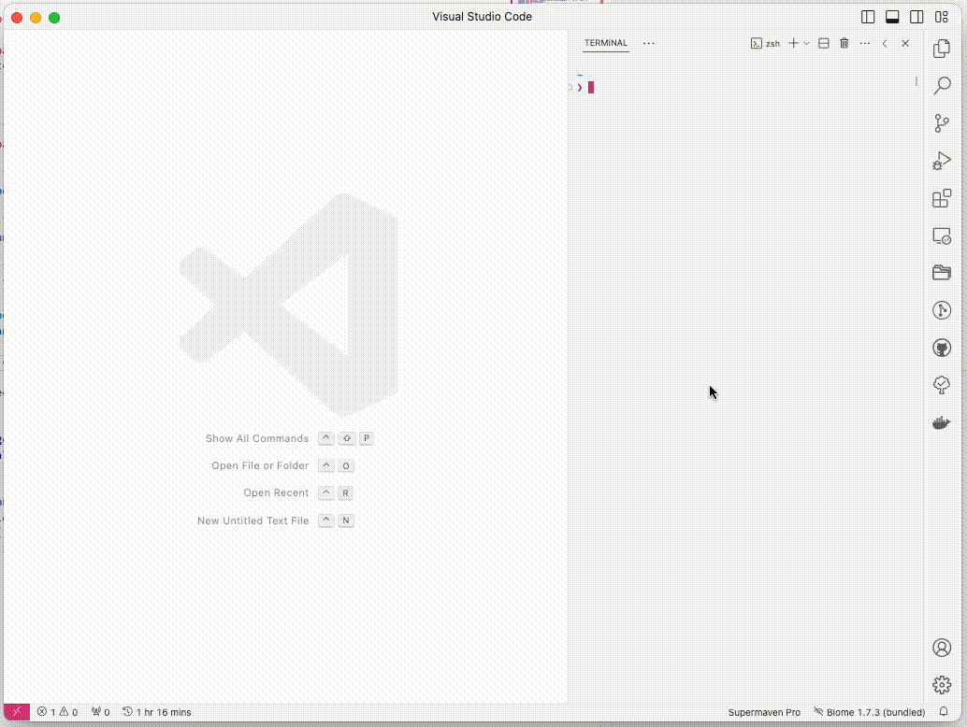
Task: Open terminal views and more actions menu
Action: 865,43
